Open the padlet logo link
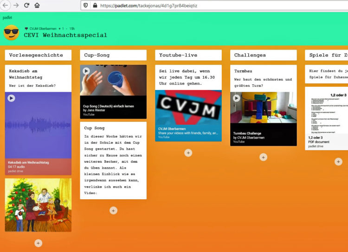 7,18
